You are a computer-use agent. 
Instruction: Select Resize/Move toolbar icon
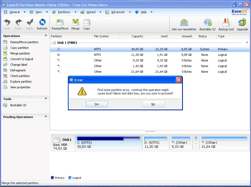[60, 22]
